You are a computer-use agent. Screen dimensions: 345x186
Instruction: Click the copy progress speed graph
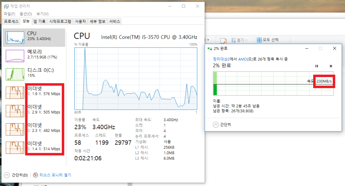(x=273, y=83)
